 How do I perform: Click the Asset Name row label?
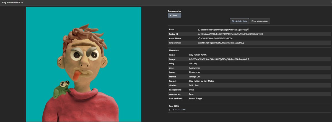click(175, 38)
